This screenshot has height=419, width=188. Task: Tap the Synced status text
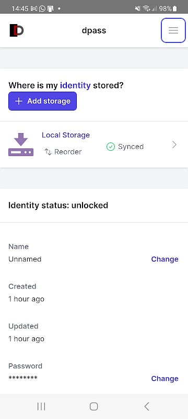point(131,147)
